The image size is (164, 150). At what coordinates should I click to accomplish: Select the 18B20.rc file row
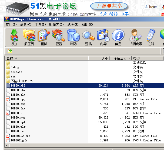(x=84, y=131)
